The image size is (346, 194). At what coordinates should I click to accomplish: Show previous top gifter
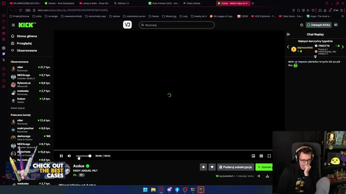coord(288,47)
